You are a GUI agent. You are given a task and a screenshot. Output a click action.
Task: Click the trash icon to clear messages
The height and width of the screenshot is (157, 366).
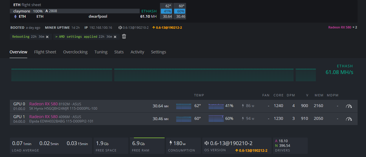click(124, 37)
